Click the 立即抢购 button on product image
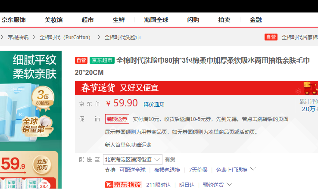318x189 pixels. tap(42, 164)
